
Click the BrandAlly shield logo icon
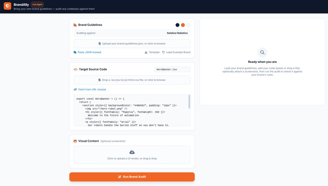[7, 6]
